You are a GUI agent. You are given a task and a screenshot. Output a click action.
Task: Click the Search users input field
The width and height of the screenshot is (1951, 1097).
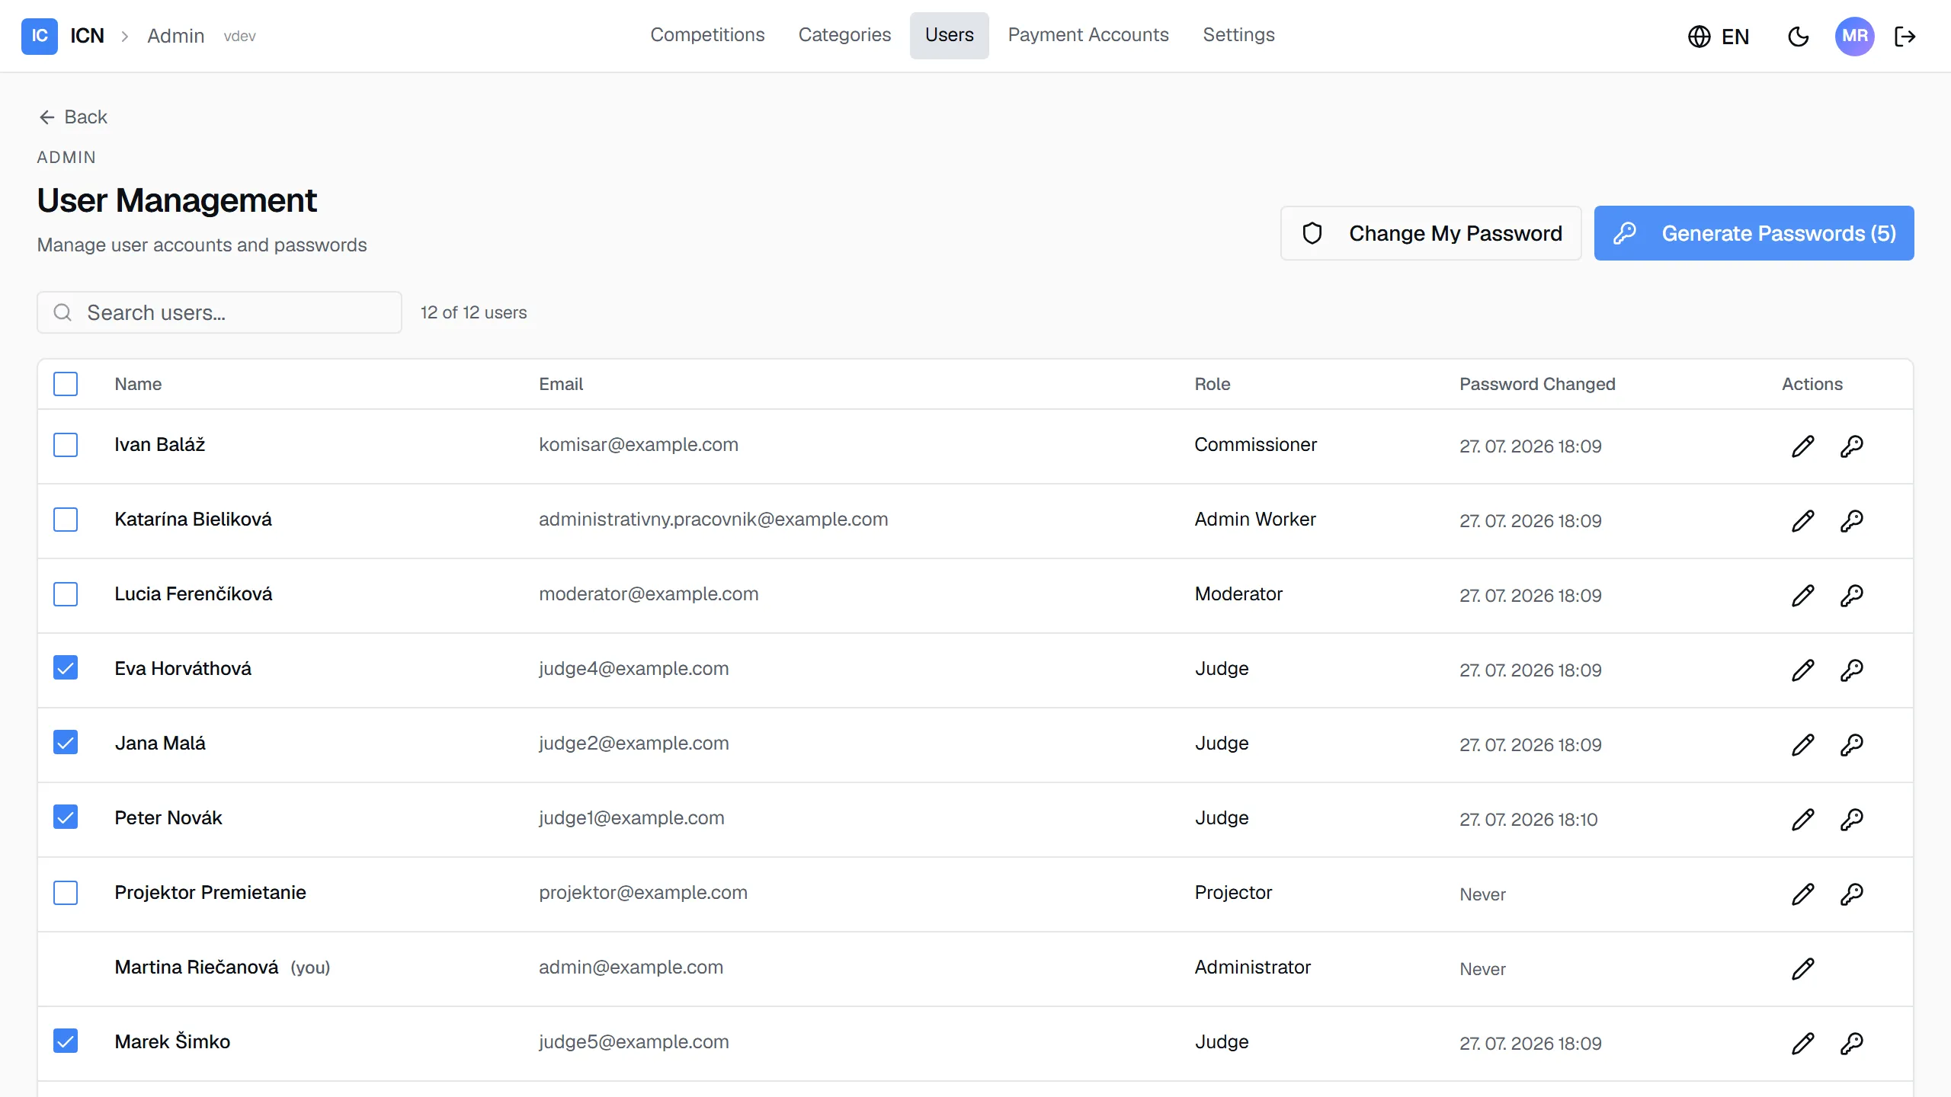(x=219, y=312)
